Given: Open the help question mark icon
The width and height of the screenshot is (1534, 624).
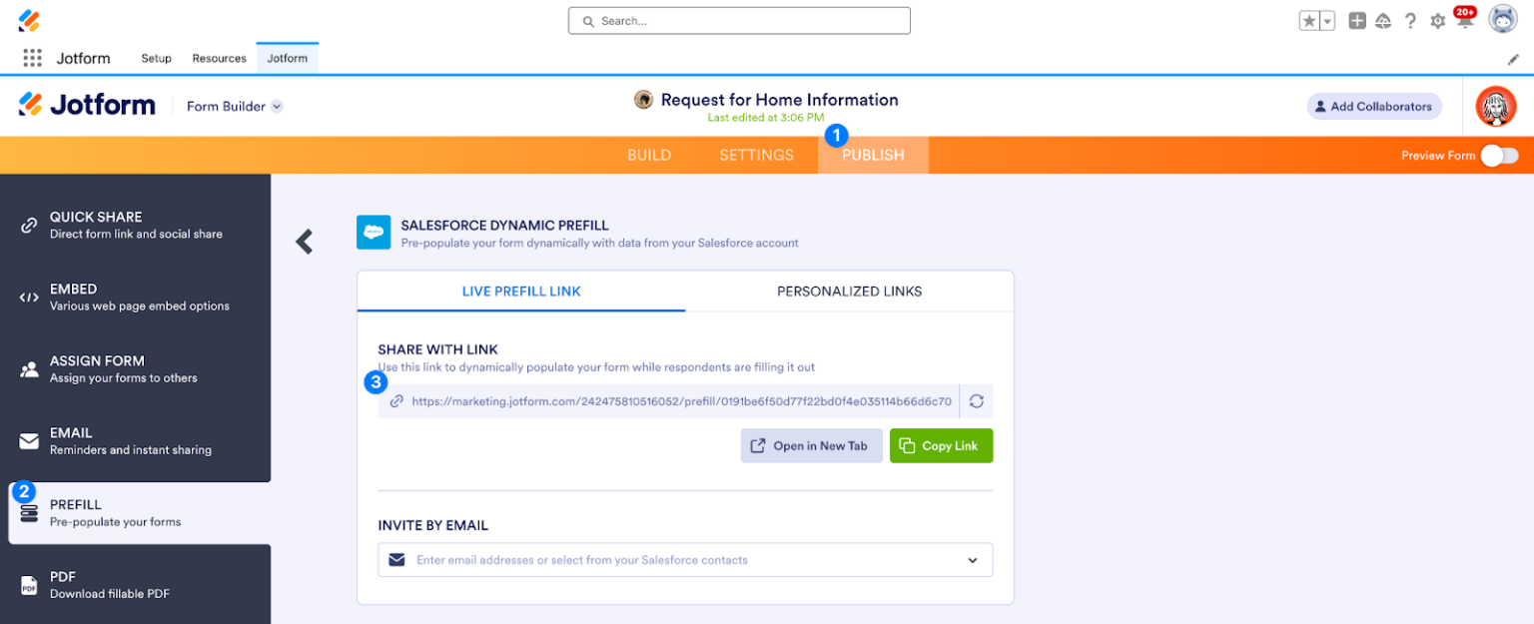Looking at the screenshot, I should pyautogui.click(x=1410, y=20).
